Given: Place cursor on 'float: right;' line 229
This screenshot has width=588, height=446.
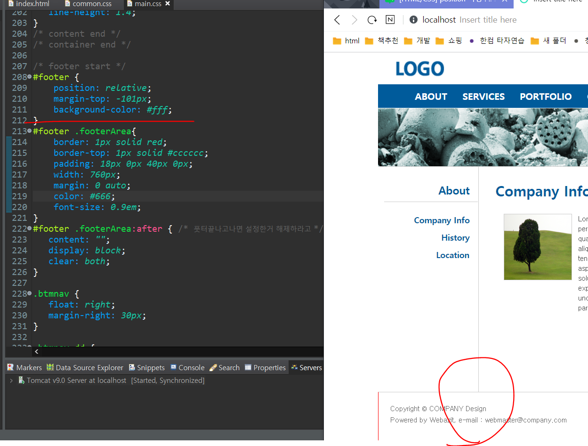Looking at the screenshot, I should pyautogui.click(x=81, y=304).
